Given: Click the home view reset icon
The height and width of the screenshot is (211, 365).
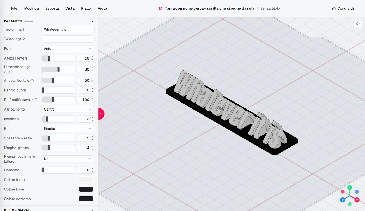Looking at the screenshot, I should coord(358,24).
